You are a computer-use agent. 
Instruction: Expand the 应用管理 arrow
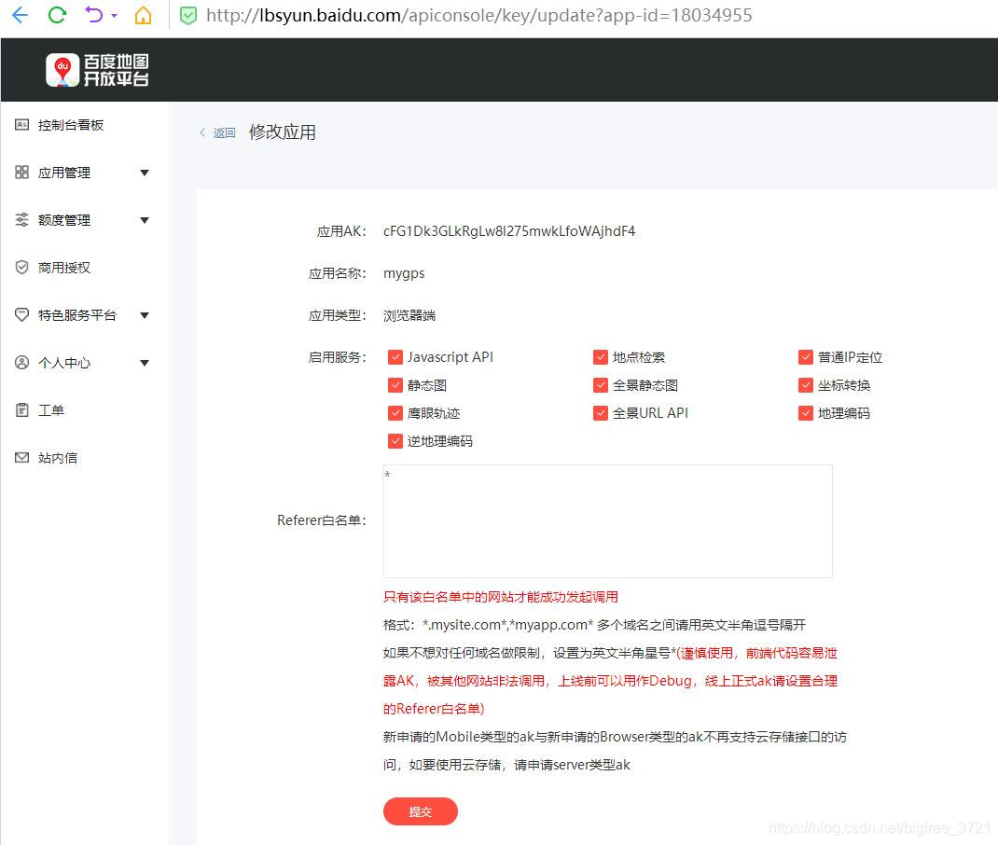[145, 173]
